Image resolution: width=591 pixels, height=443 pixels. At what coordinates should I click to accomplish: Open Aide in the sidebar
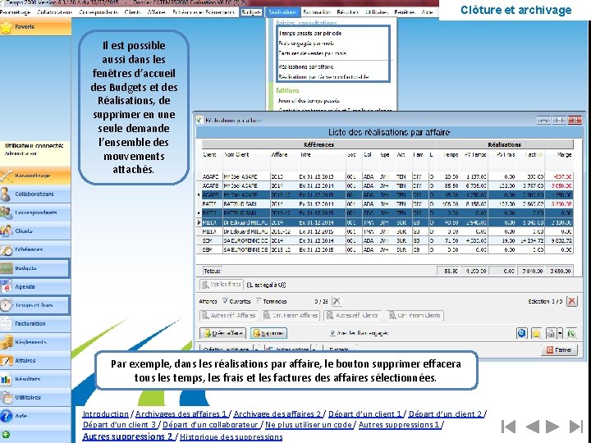point(35,416)
